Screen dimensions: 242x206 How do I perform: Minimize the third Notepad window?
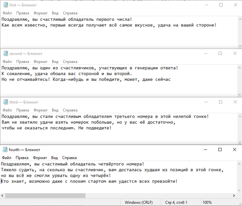(x=206, y=102)
